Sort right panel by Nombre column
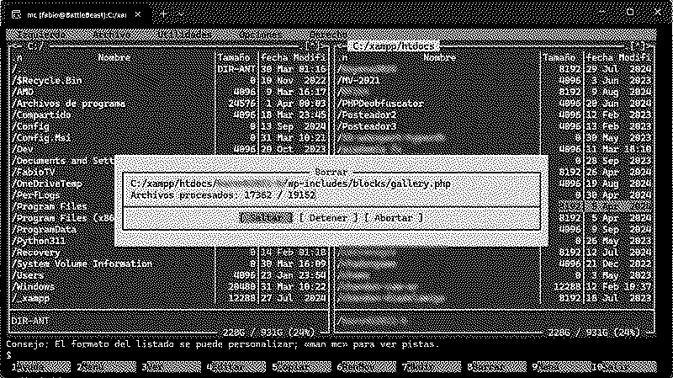Viewport: 673px width, 378px height. pos(439,57)
